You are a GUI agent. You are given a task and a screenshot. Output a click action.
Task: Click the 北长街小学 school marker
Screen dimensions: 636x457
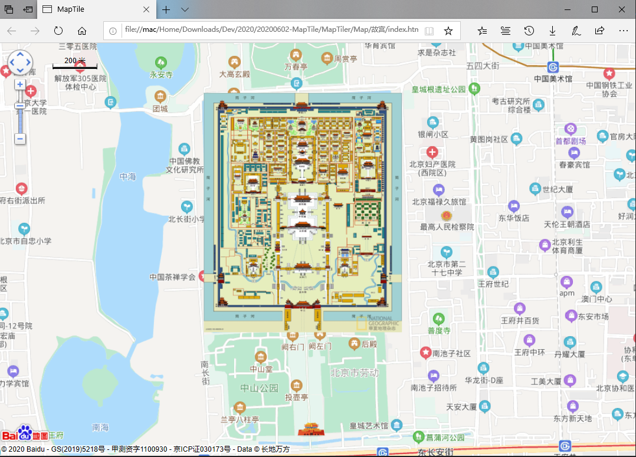186,207
